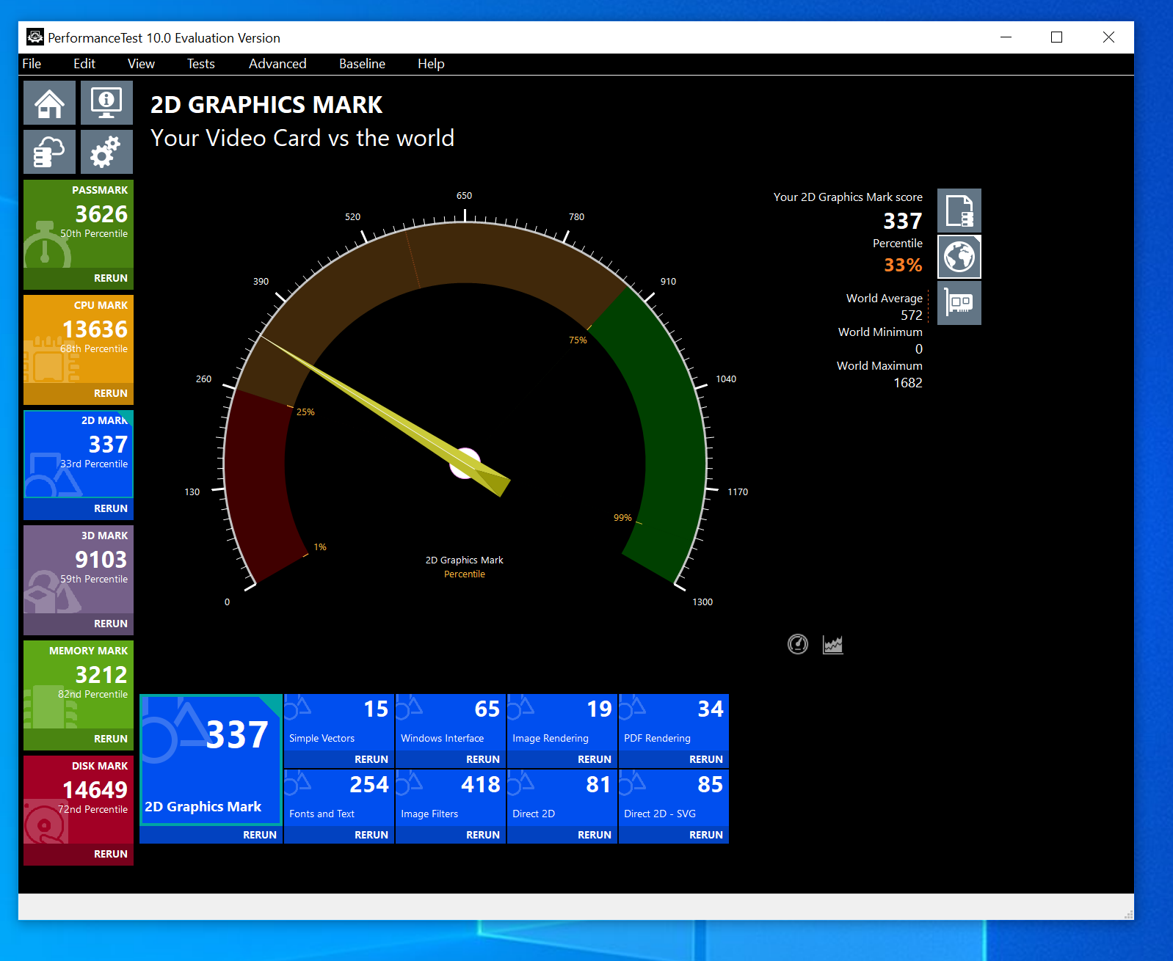Rerun the PassMark overall test
Image resolution: width=1173 pixels, height=961 pixels.
[x=111, y=278]
